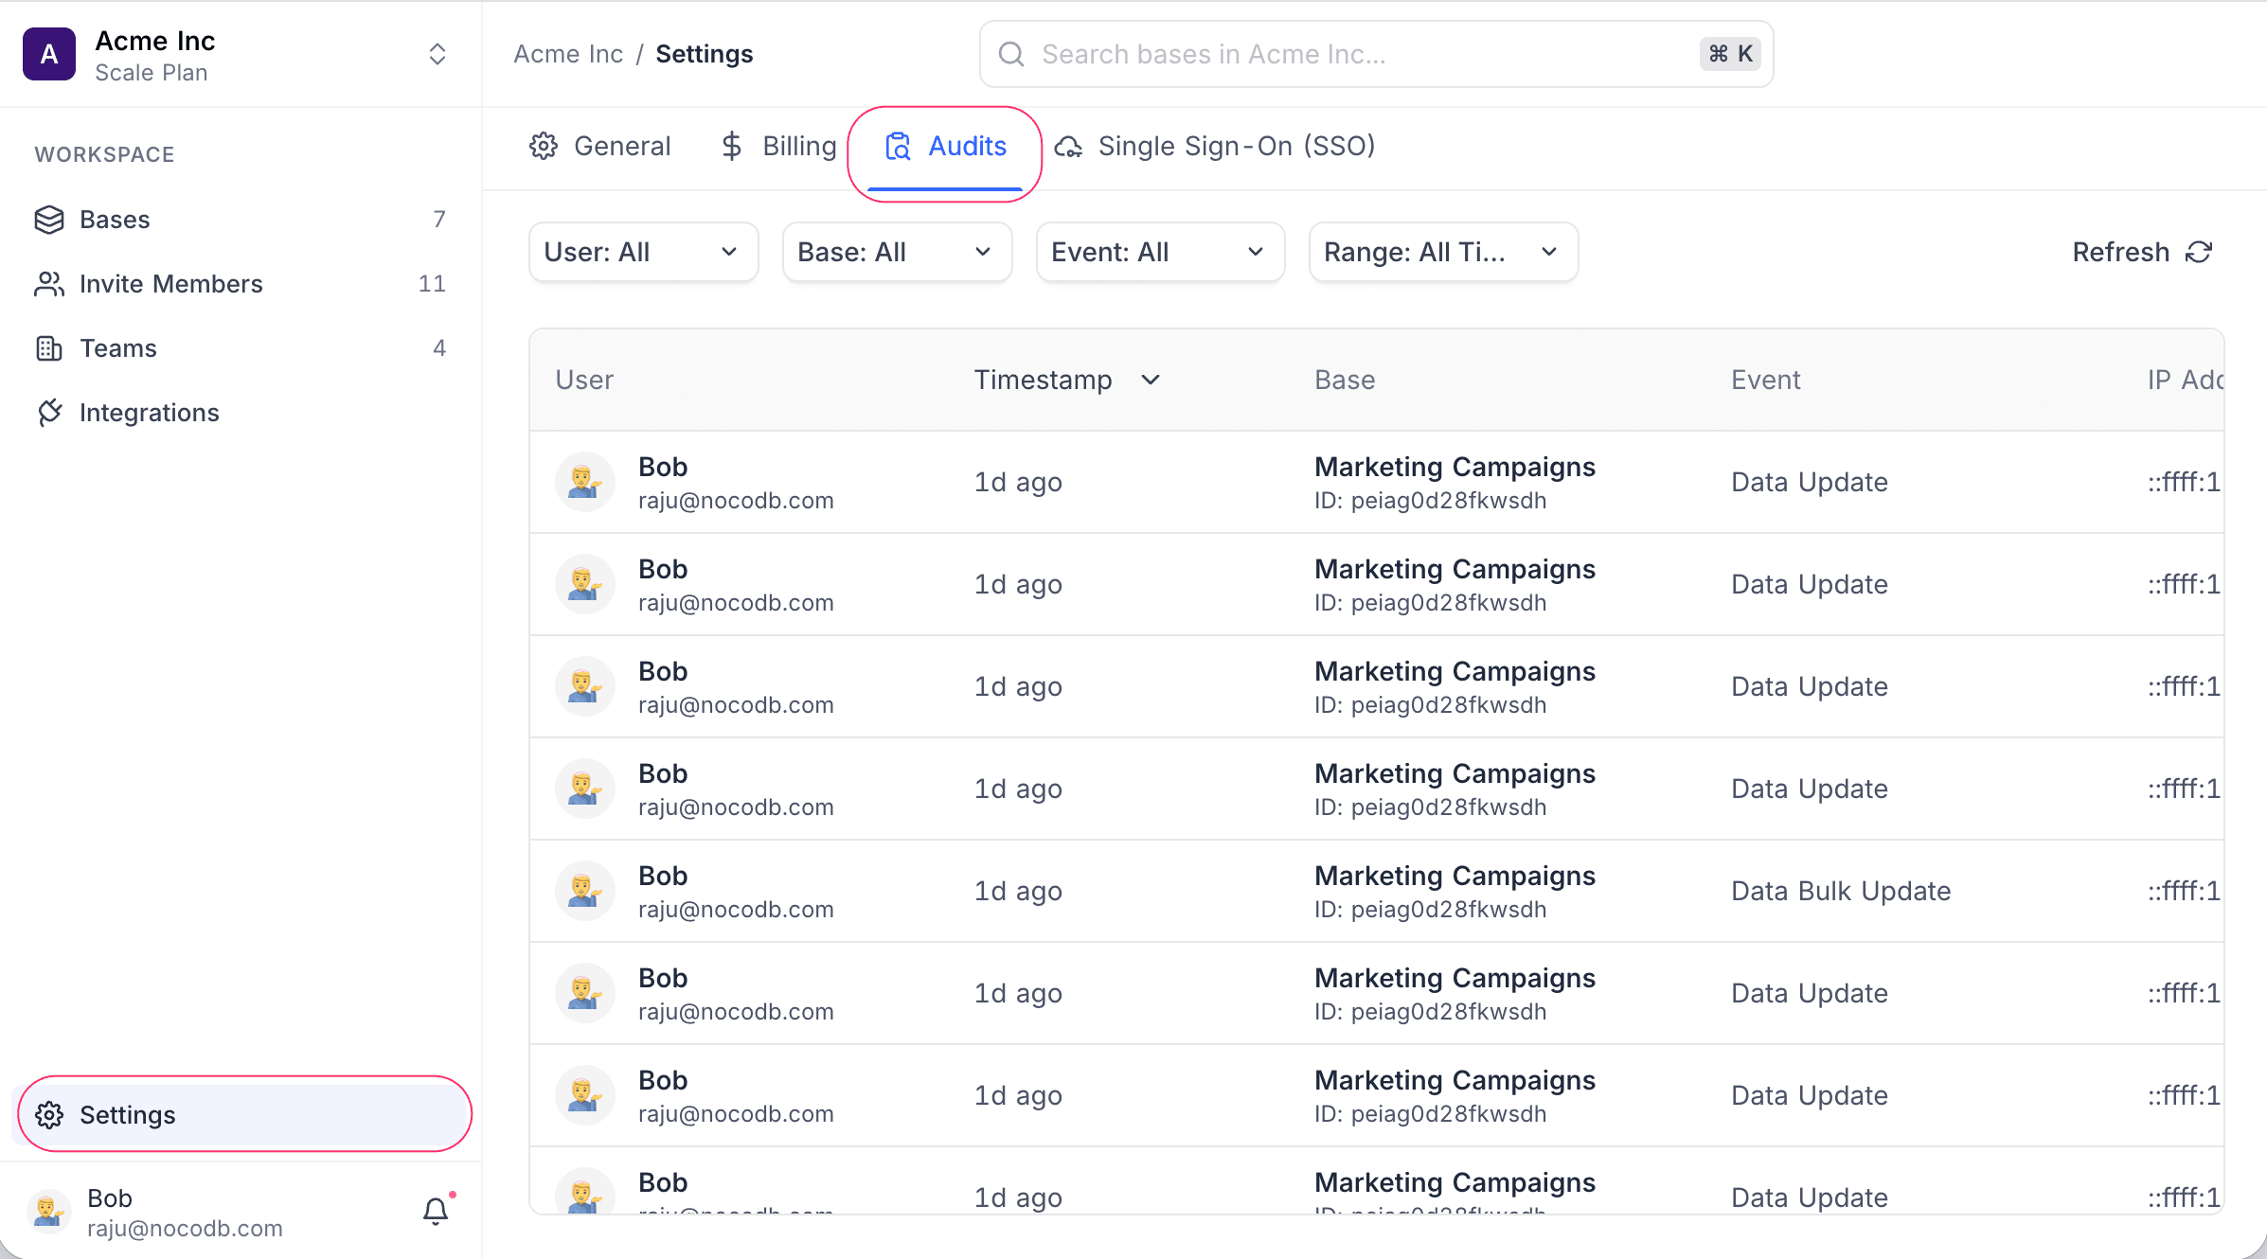Click the SSO cloud icon

pyautogui.click(x=1069, y=147)
